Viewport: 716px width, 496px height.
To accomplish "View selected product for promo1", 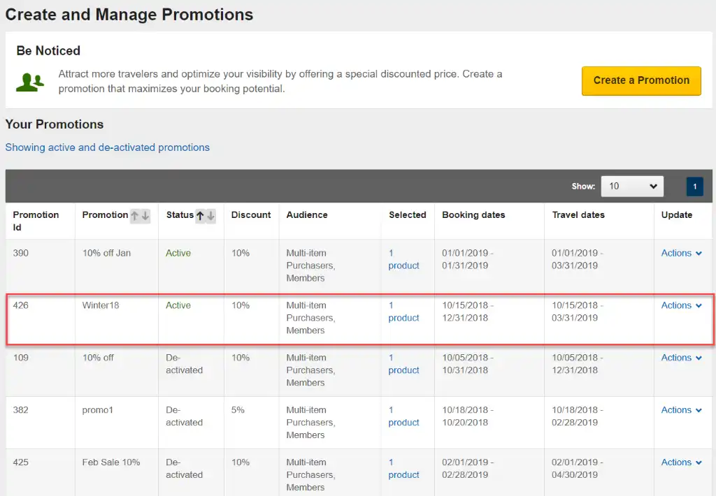I will (x=403, y=417).
